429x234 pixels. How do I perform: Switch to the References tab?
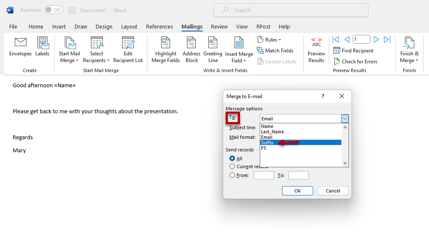click(x=159, y=26)
